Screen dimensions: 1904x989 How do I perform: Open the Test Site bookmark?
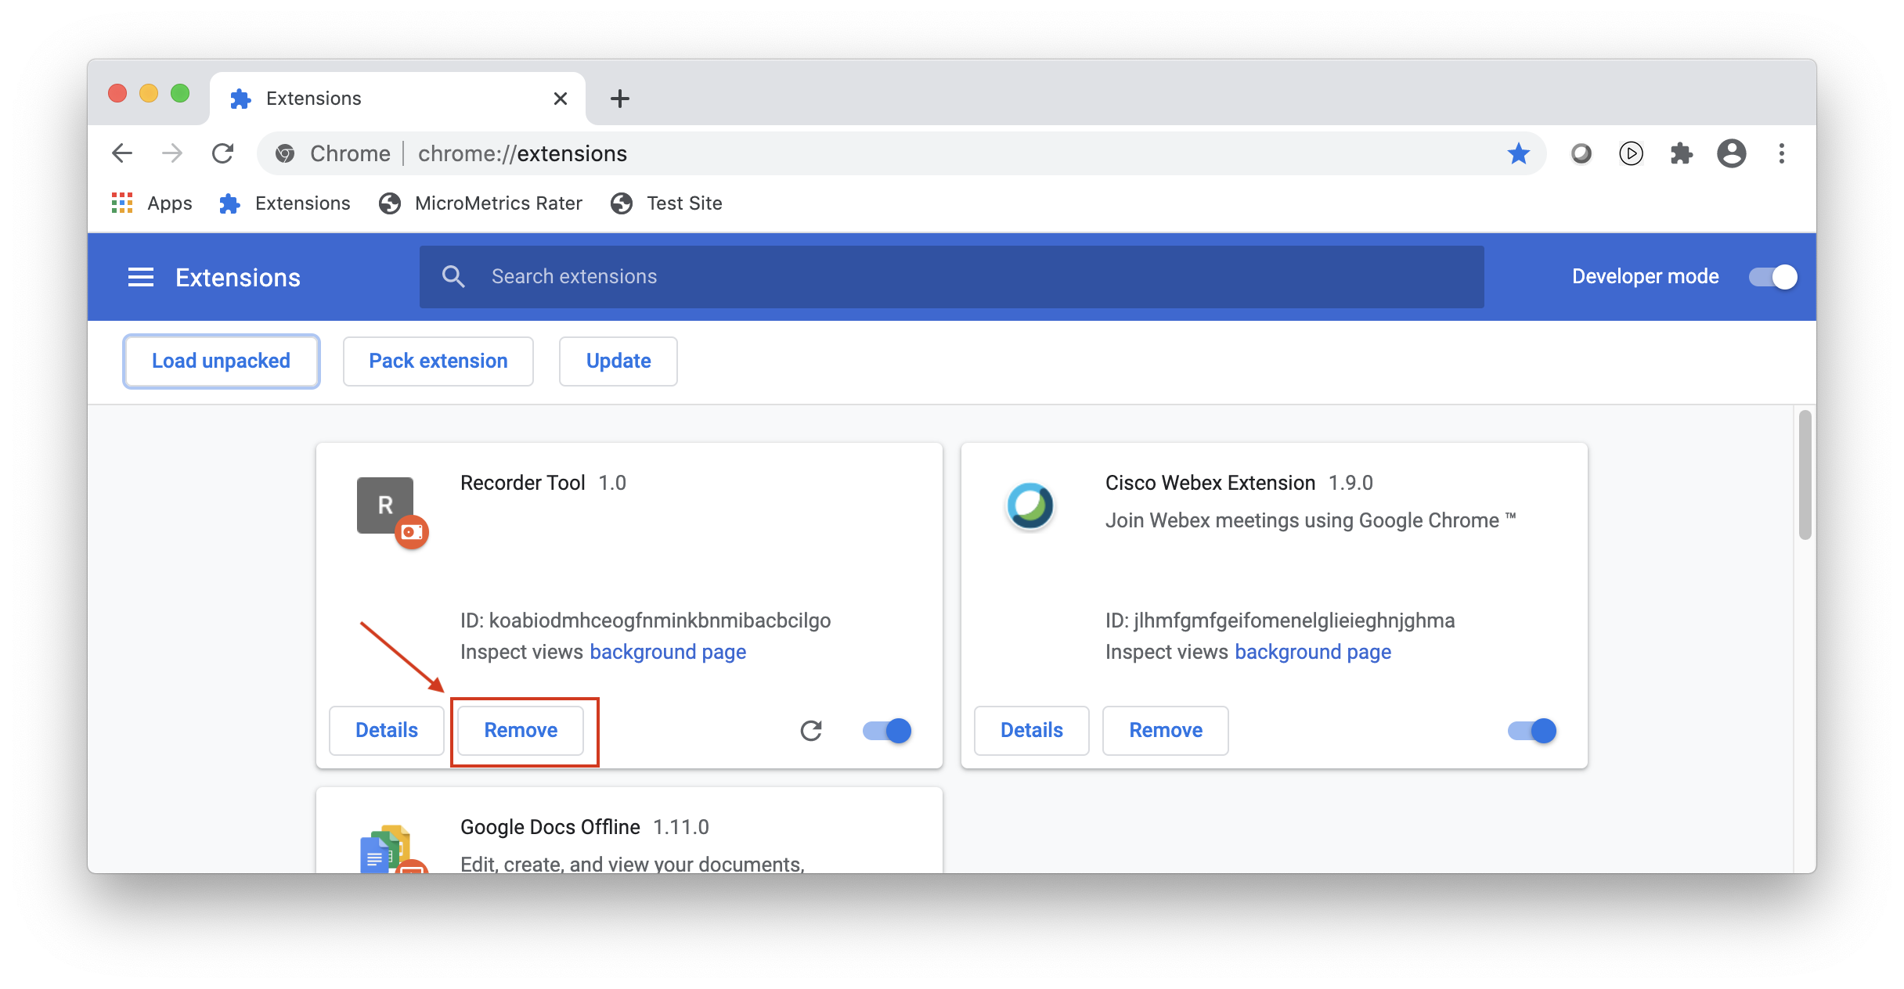pos(667,203)
